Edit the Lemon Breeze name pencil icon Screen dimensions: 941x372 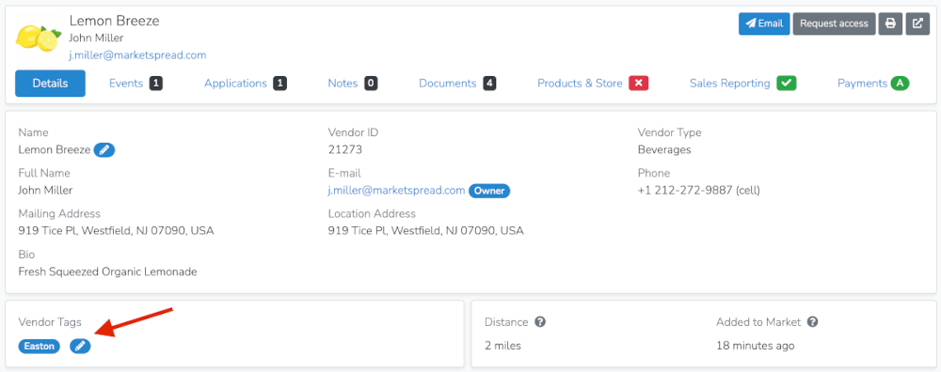104,149
